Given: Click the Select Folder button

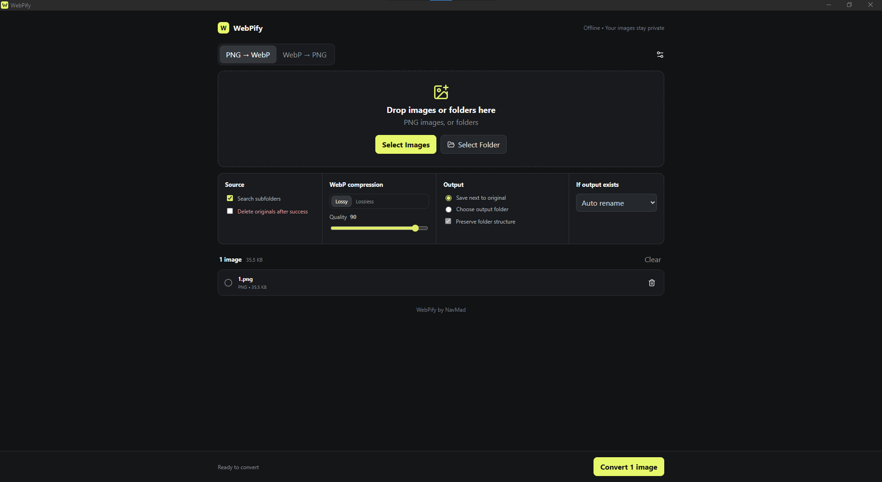Looking at the screenshot, I should (x=474, y=145).
